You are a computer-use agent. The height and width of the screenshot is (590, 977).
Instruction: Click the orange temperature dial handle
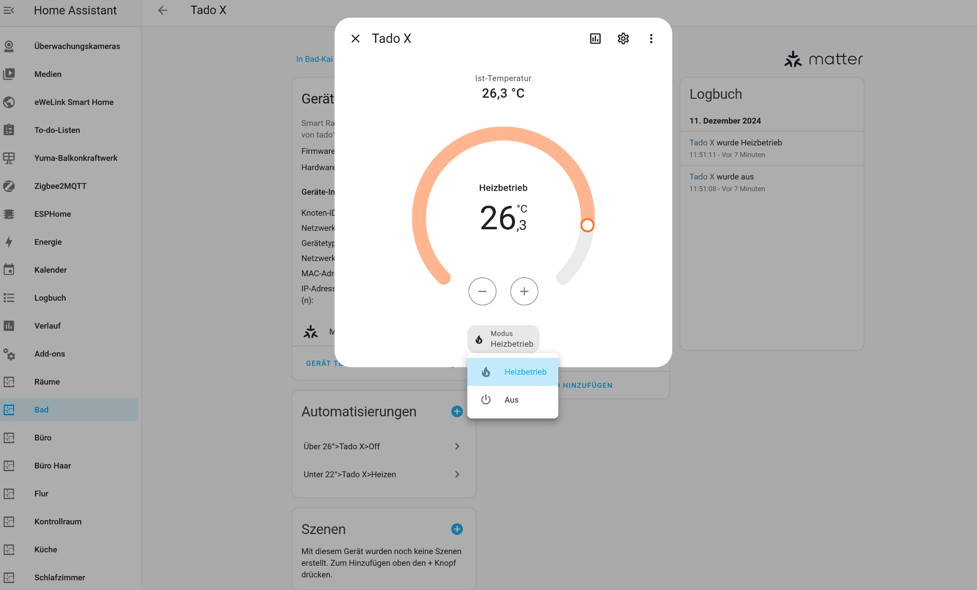point(587,225)
